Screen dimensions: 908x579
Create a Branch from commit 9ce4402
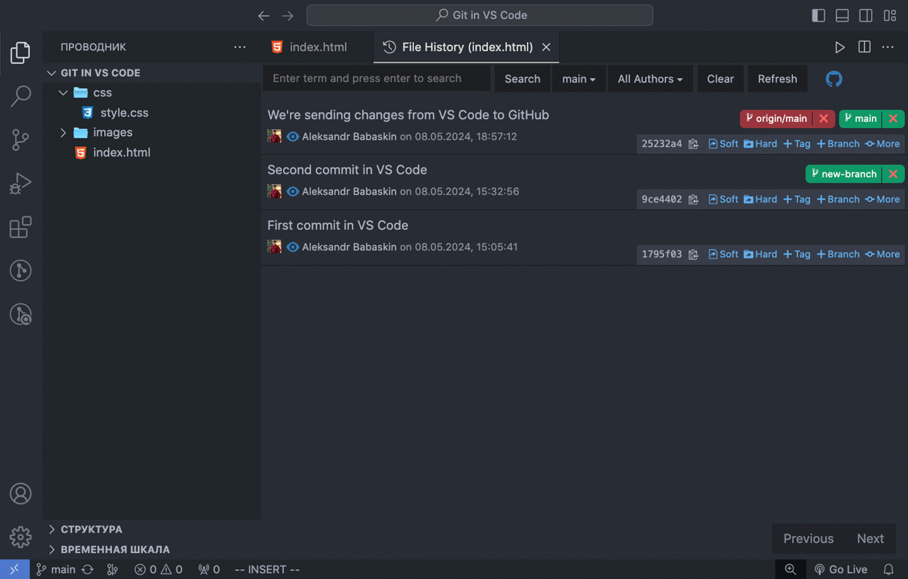pos(838,199)
